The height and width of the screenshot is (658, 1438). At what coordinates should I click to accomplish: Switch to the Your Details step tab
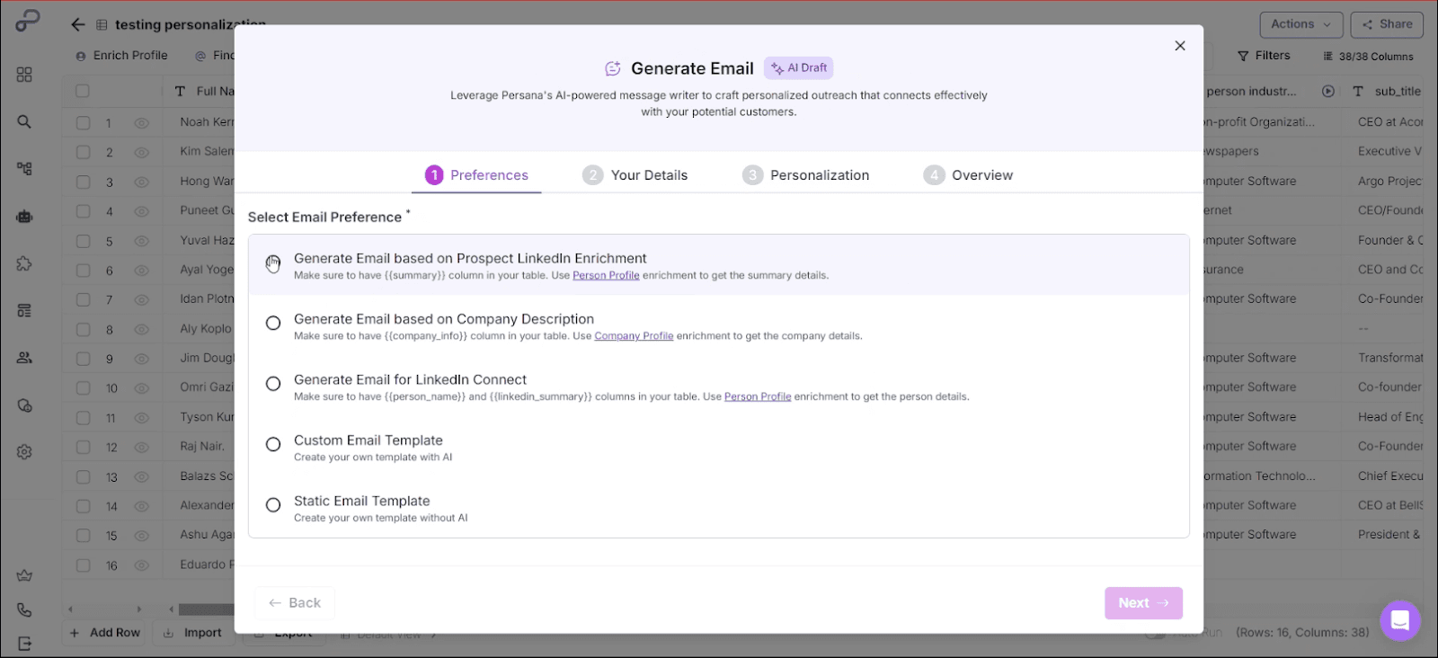coord(635,175)
